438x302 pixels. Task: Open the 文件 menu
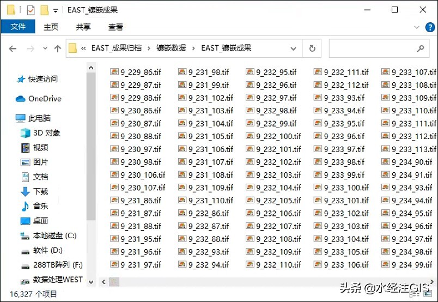coord(18,27)
